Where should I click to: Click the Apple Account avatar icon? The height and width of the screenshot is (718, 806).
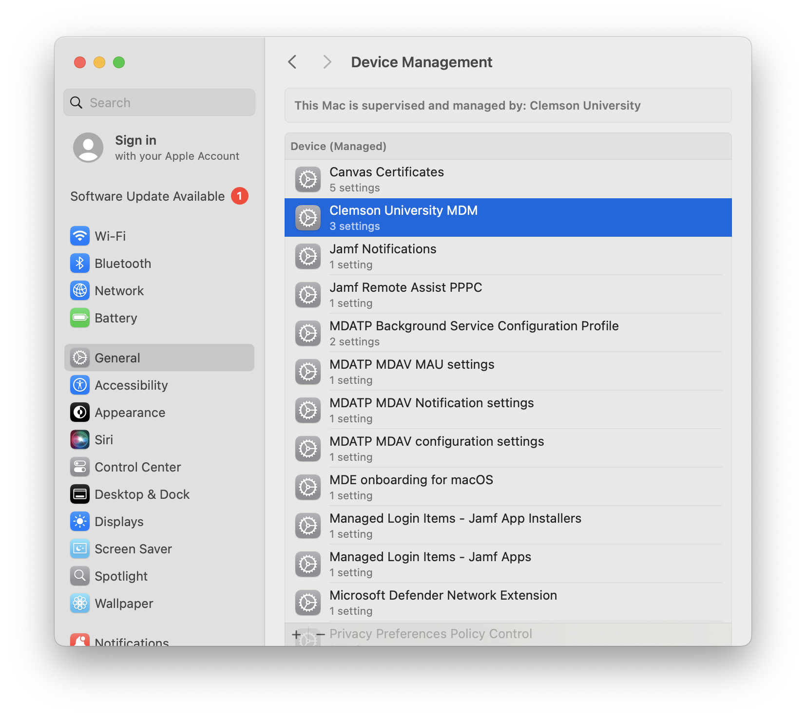(88, 148)
